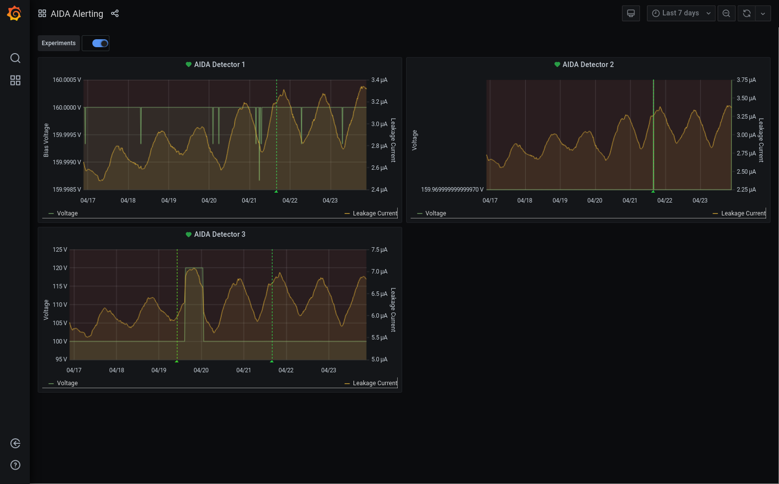
Task: Toggle the Experiments switch
Action: click(x=100, y=43)
